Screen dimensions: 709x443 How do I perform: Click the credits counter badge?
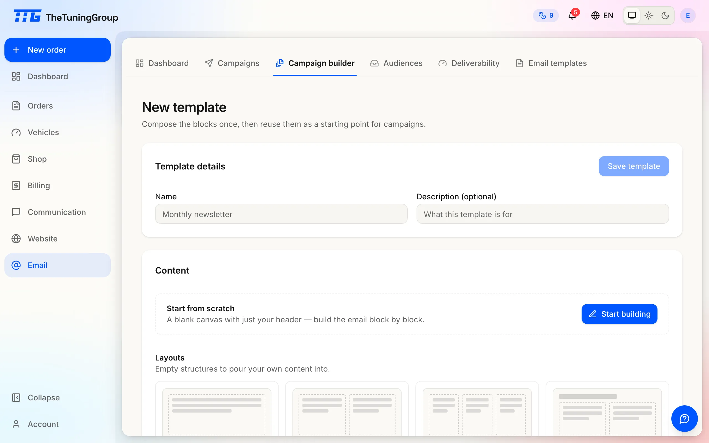(546, 16)
